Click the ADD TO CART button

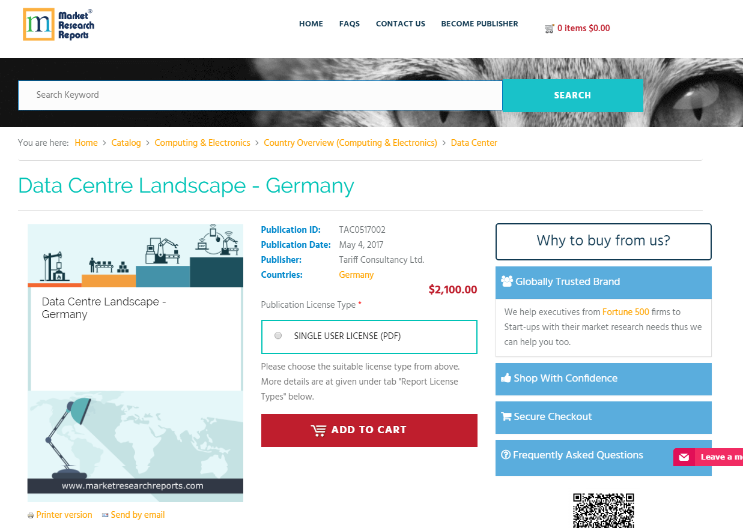click(x=369, y=430)
